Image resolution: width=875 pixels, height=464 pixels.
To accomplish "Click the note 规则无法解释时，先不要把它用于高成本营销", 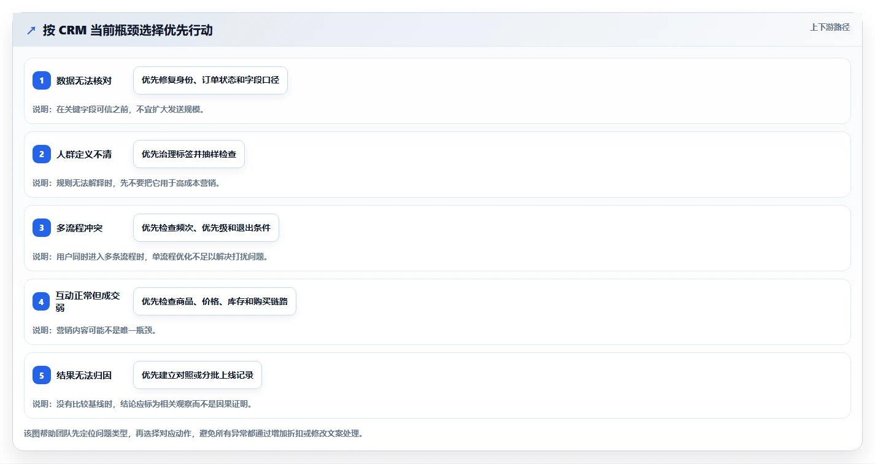I will pos(126,183).
